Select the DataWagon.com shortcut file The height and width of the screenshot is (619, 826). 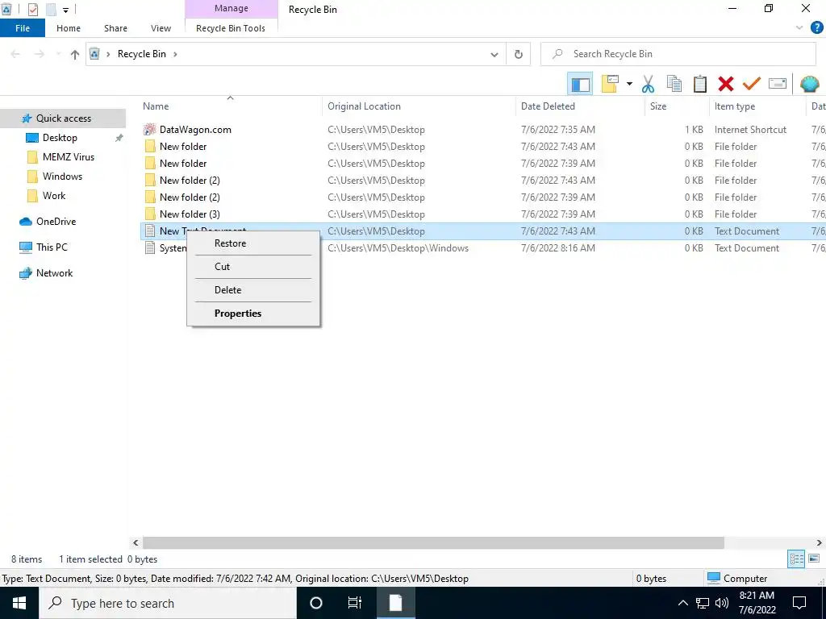[x=195, y=130]
